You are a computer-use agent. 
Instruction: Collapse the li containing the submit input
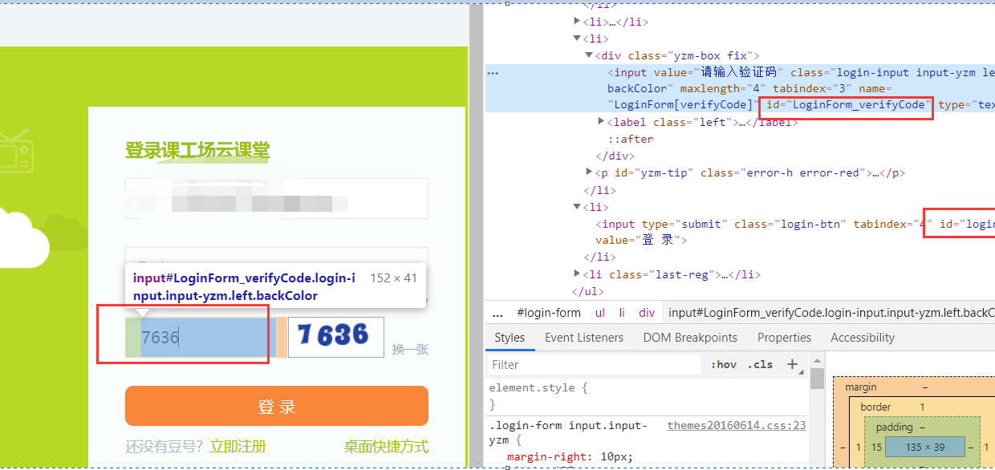pyautogui.click(x=577, y=207)
